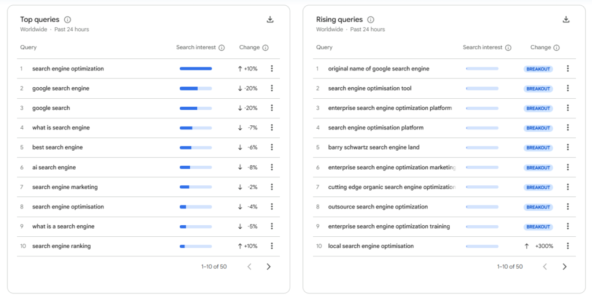
Task: Go to next page of Rising queries
Action: click(564, 267)
